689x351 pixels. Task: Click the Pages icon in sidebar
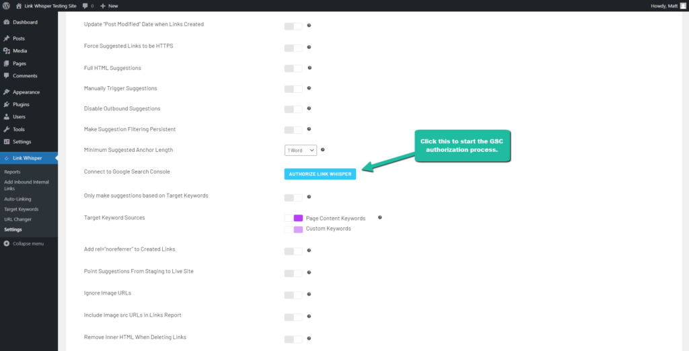pyautogui.click(x=7, y=63)
